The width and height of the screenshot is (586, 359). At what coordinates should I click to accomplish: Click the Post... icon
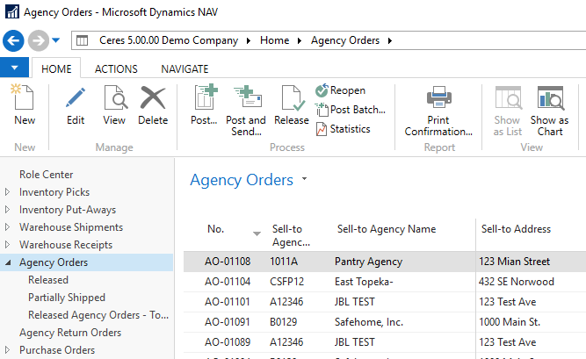(x=205, y=97)
